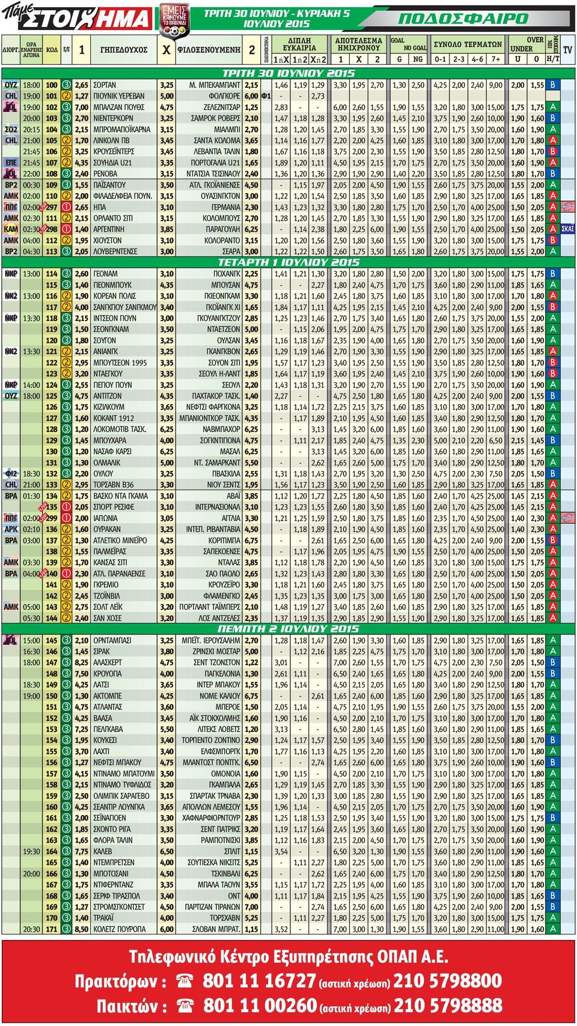
Task: Click away team ΠΟΡΤΛΑΝΤ ΤΑΪΜΠΕΡΣ
Action: (210, 607)
